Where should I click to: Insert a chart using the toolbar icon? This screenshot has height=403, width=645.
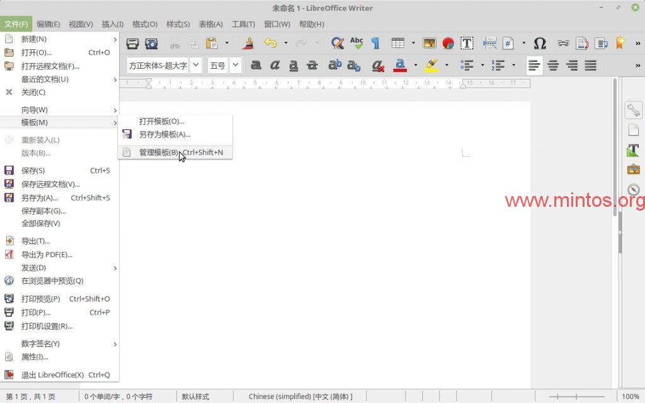[x=448, y=44]
